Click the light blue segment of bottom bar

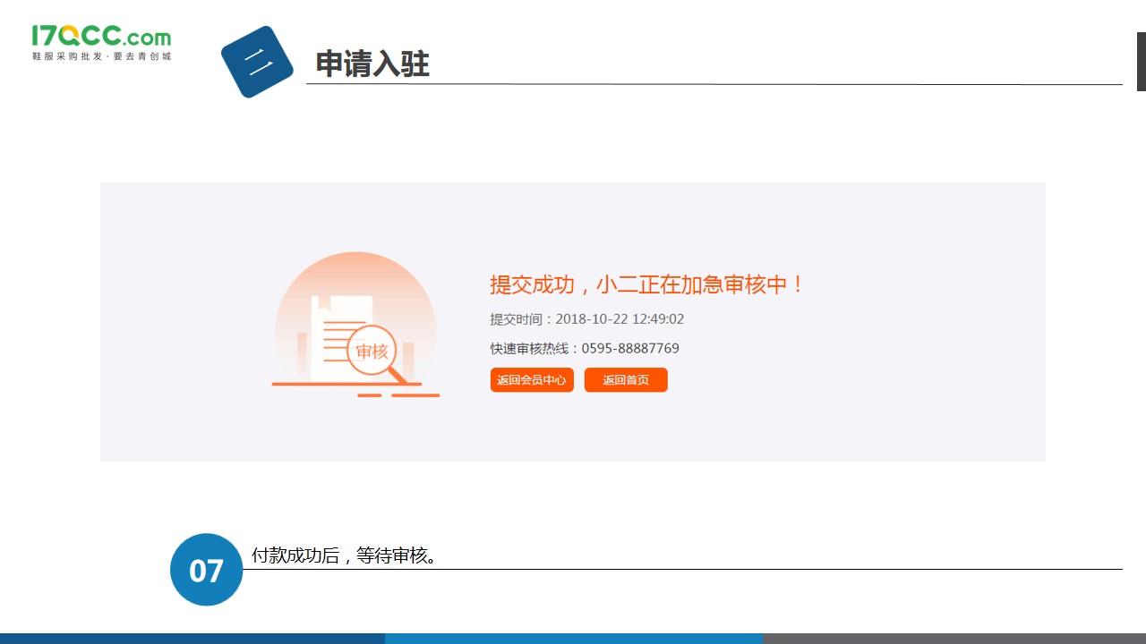click(573, 639)
